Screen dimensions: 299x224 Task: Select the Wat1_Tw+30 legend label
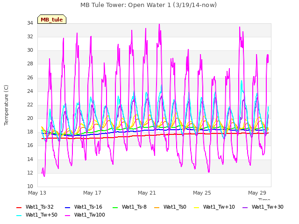(268, 207)
